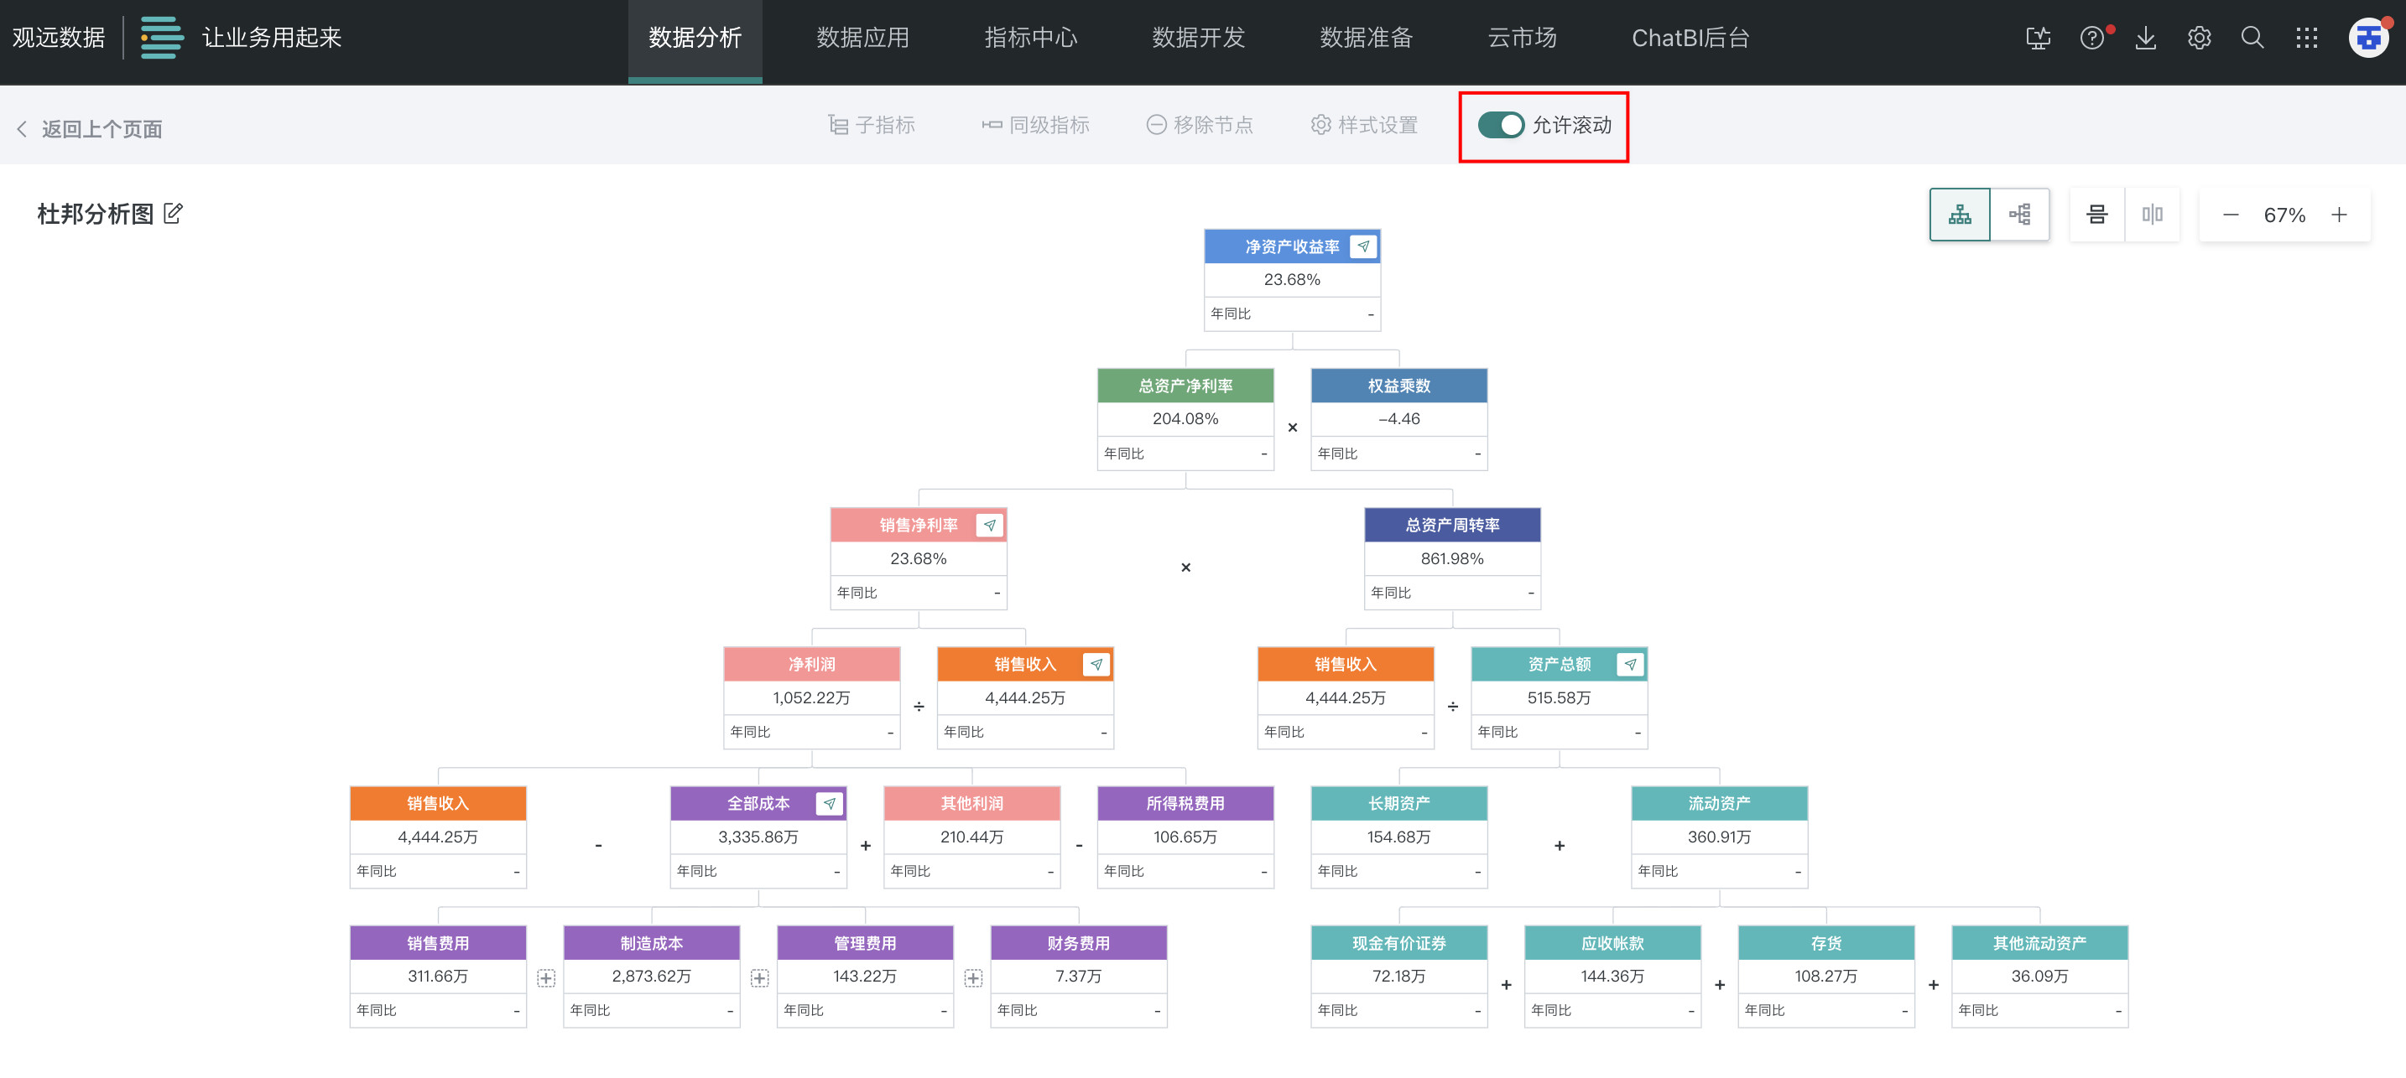Click the drill icon on 净资产收益率 node
Image resolution: width=2406 pixels, height=1078 pixels.
click(1362, 246)
